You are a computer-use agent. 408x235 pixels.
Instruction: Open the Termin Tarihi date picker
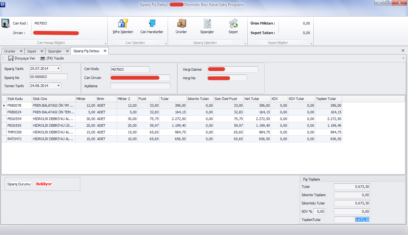click(x=58, y=86)
